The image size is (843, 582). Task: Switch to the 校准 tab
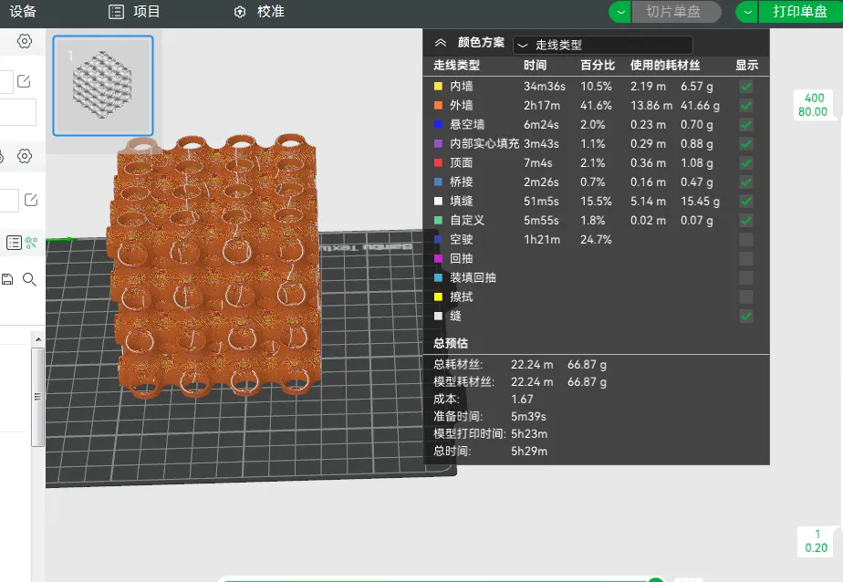[x=270, y=11]
